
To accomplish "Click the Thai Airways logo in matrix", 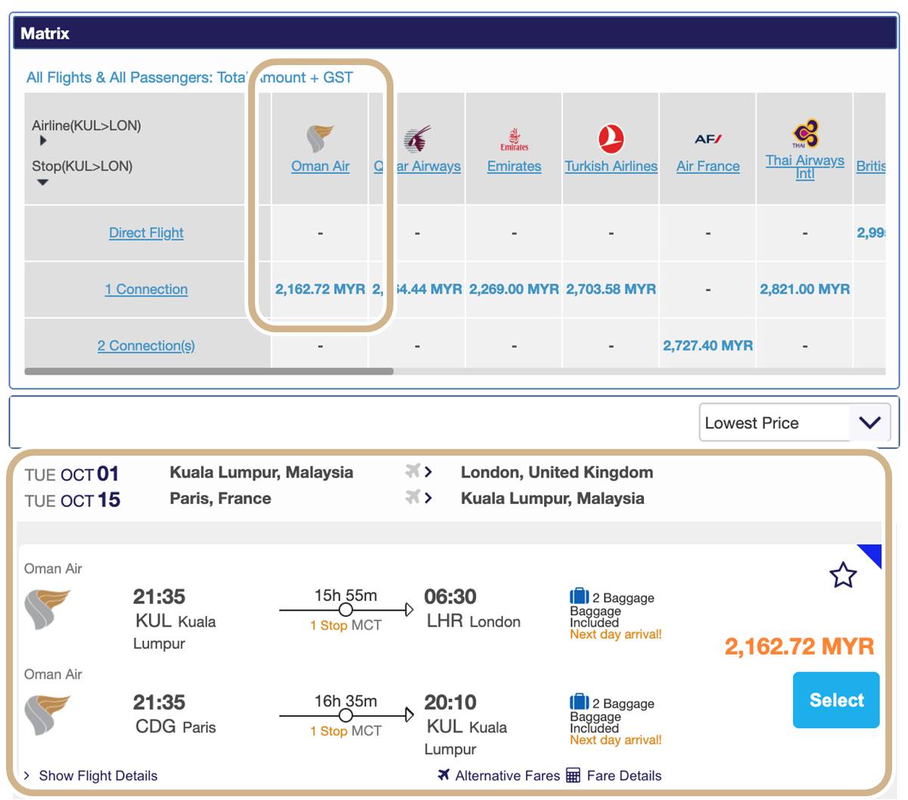I will click(805, 134).
